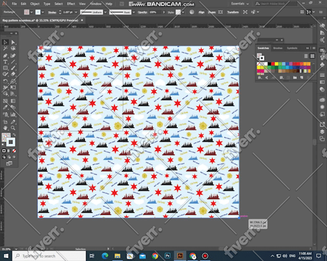The width and height of the screenshot is (327, 261).
Task: Open Swatches panel options menu
Action: click(314, 48)
